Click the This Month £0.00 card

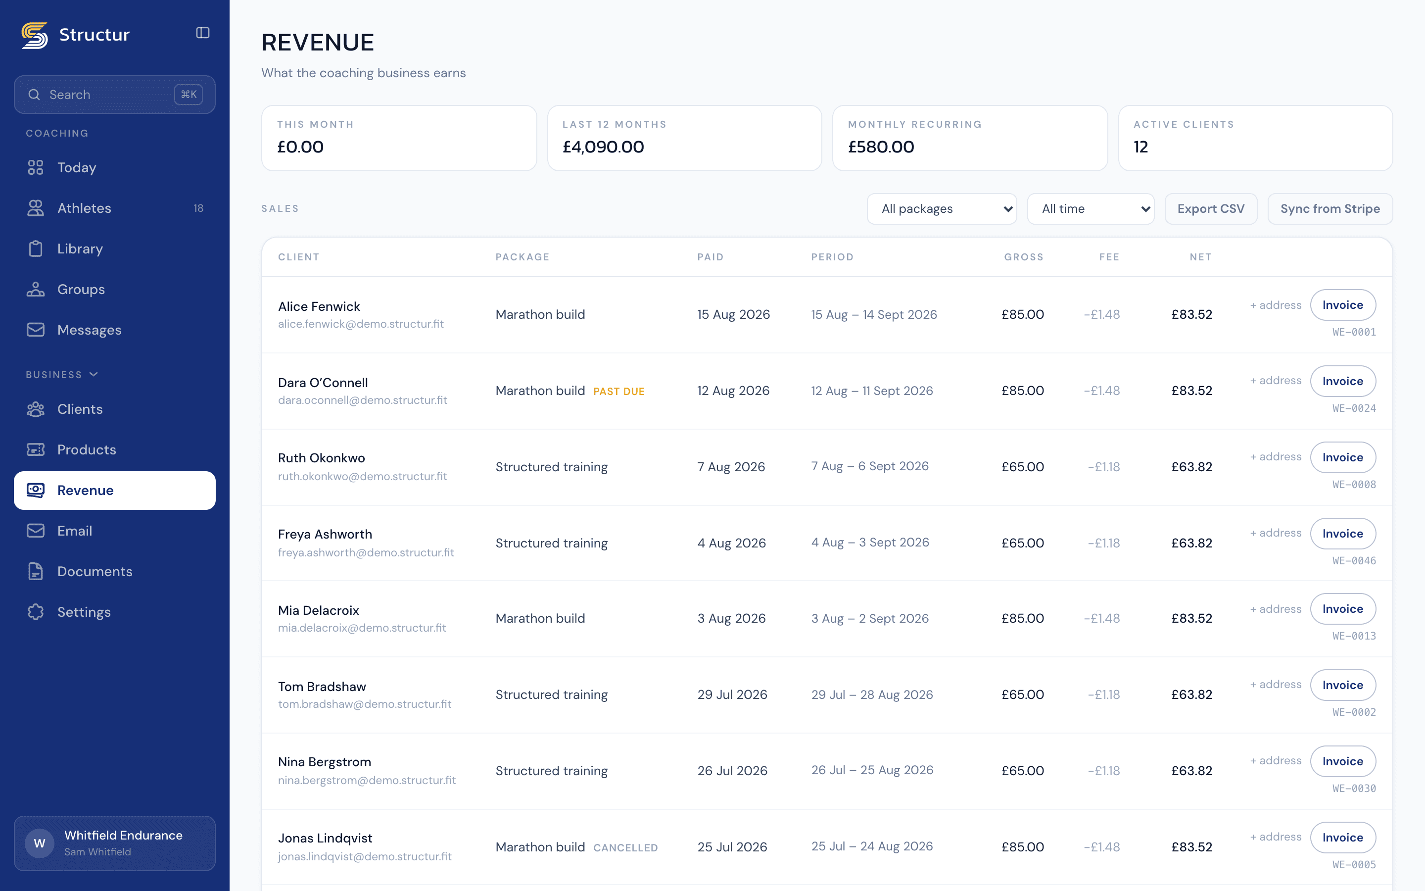point(399,138)
